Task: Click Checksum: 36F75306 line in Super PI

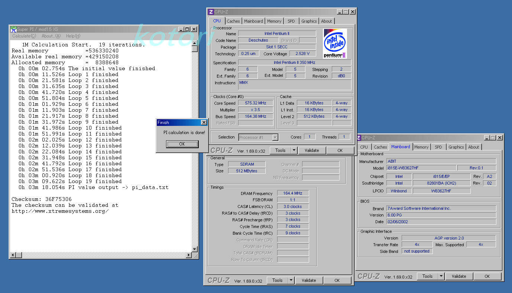Action: point(42,199)
